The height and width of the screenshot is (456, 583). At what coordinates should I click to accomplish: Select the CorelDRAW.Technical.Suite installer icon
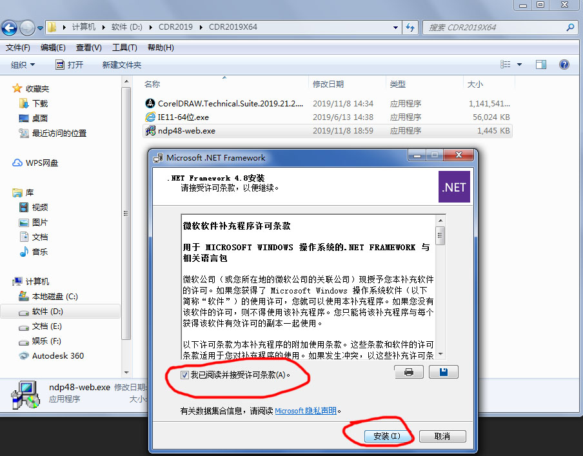pos(149,104)
